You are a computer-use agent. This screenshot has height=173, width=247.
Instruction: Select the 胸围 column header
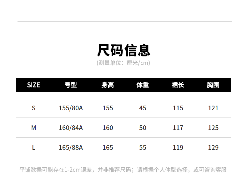pos(213,85)
